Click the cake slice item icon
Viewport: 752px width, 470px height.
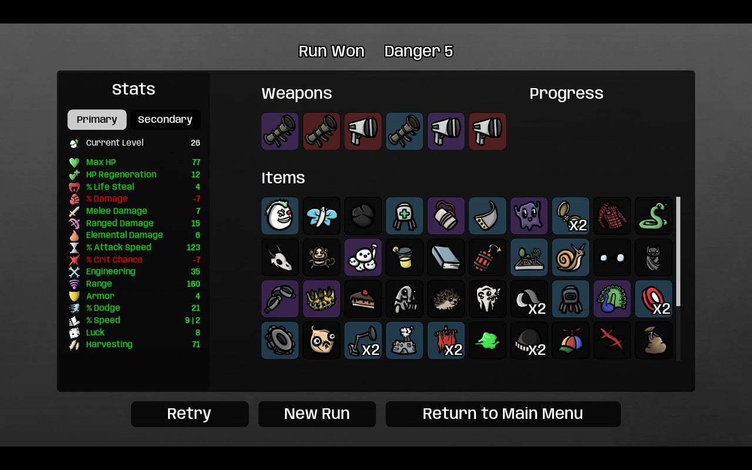[x=363, y=299]
